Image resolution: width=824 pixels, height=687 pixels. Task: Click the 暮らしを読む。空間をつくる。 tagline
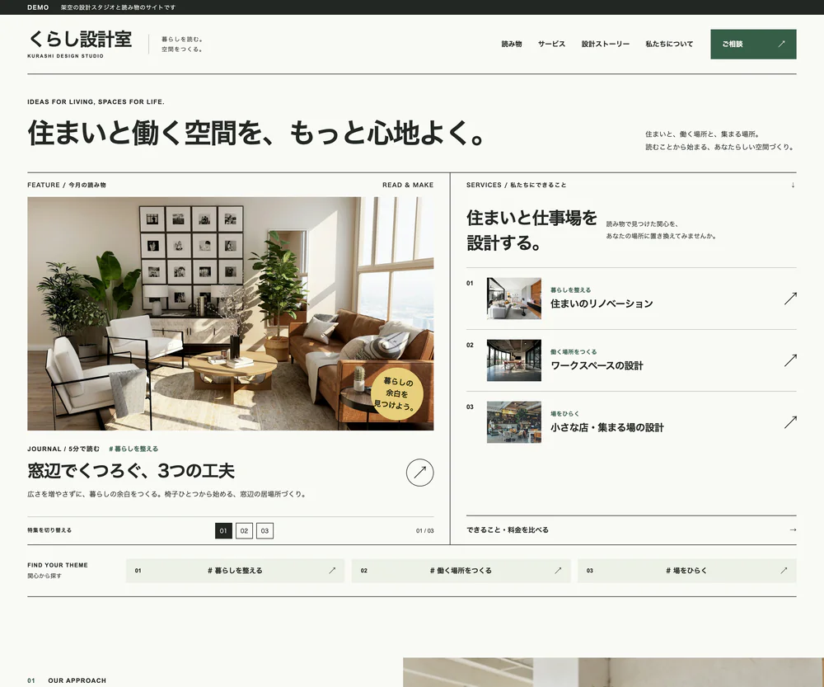(x=182, y=45)
